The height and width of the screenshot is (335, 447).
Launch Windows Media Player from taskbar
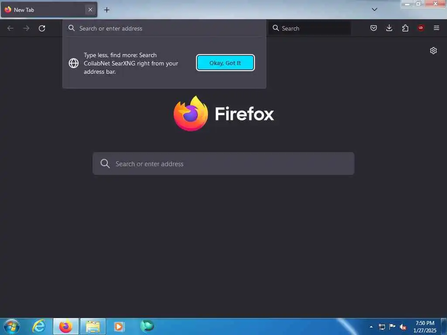point(119,326)
